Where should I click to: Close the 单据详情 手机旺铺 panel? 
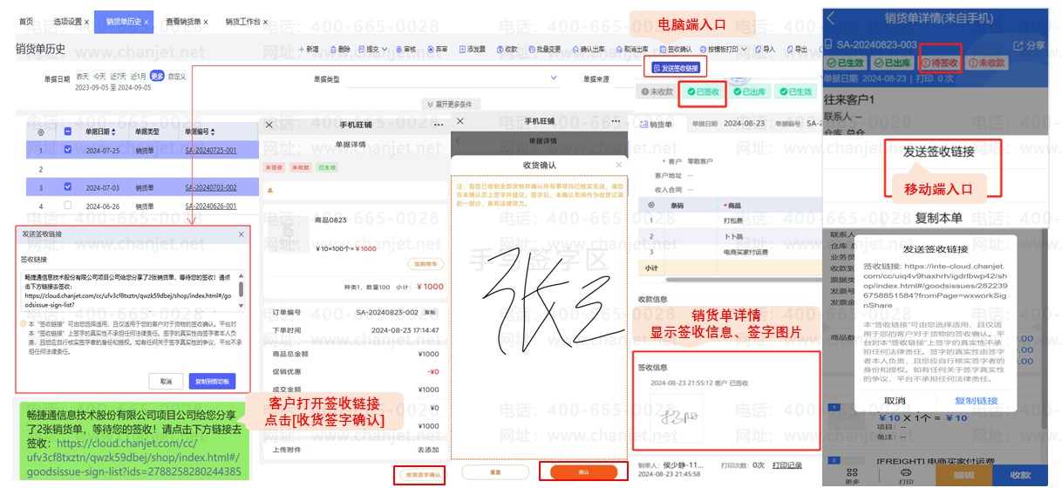[269, 125]
